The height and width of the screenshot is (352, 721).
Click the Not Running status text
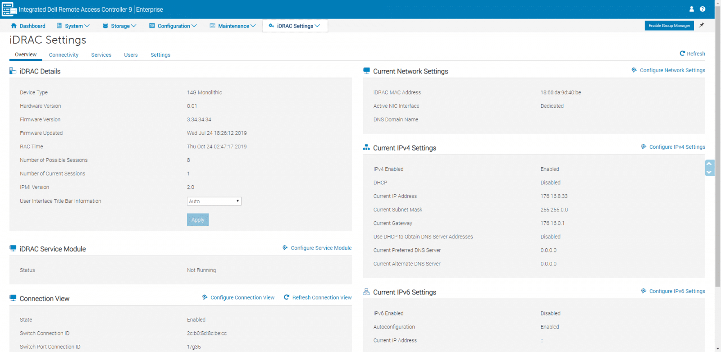(x=201, y=270)
